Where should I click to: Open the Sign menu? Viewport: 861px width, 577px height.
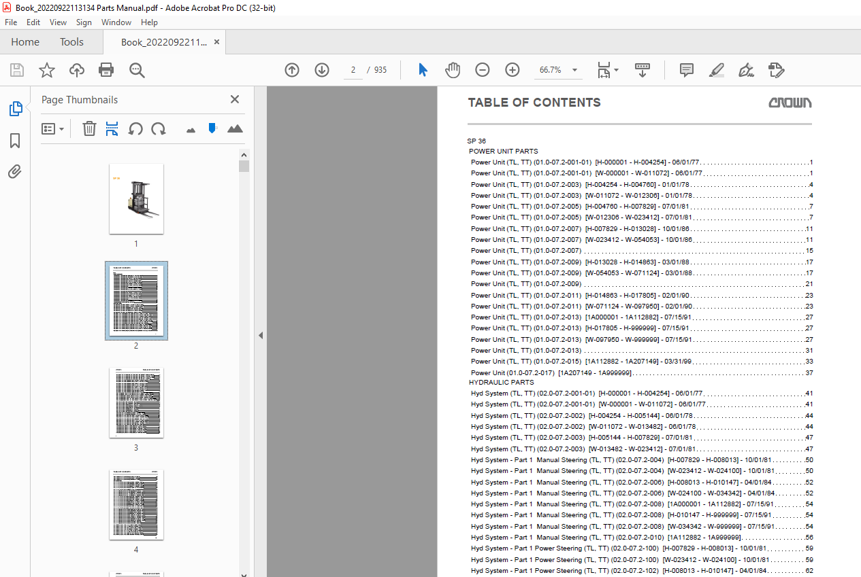click(84, 22)
